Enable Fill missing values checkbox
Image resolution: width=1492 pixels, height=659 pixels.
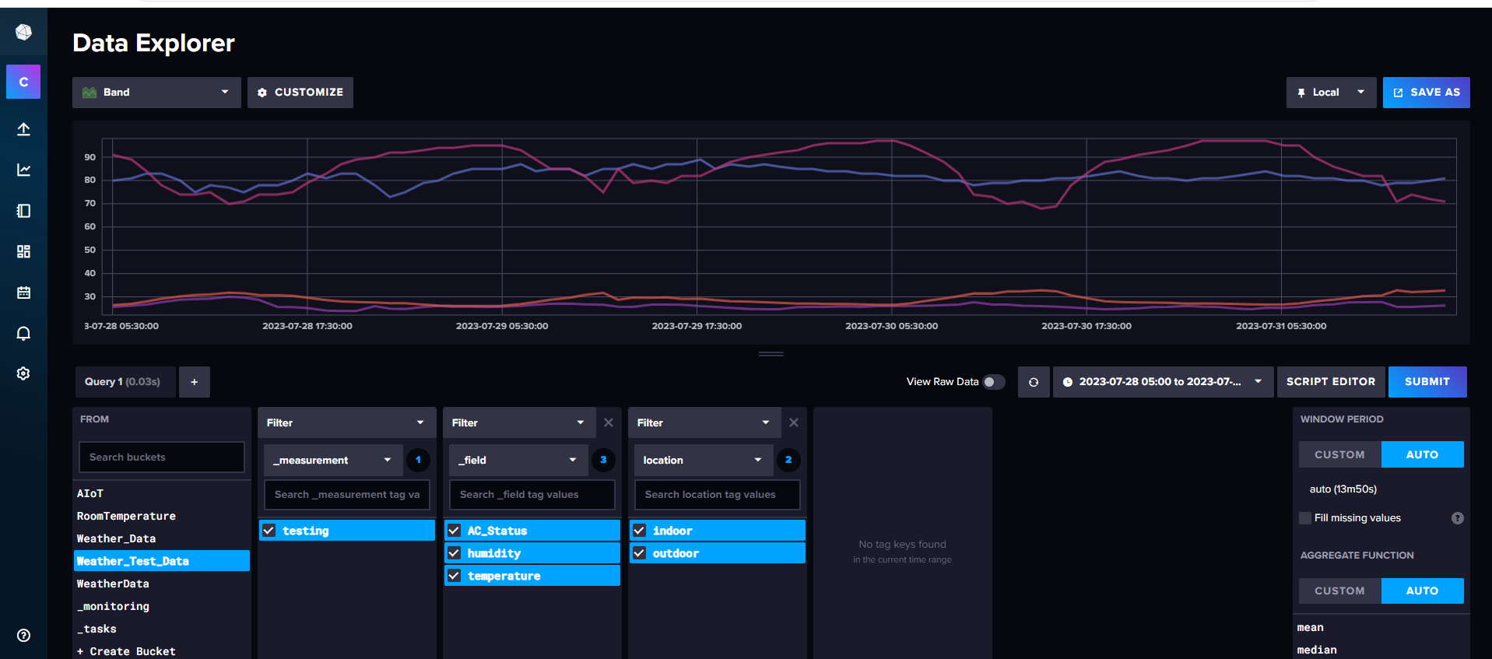pyautogui.click(x=1305, y=518)
